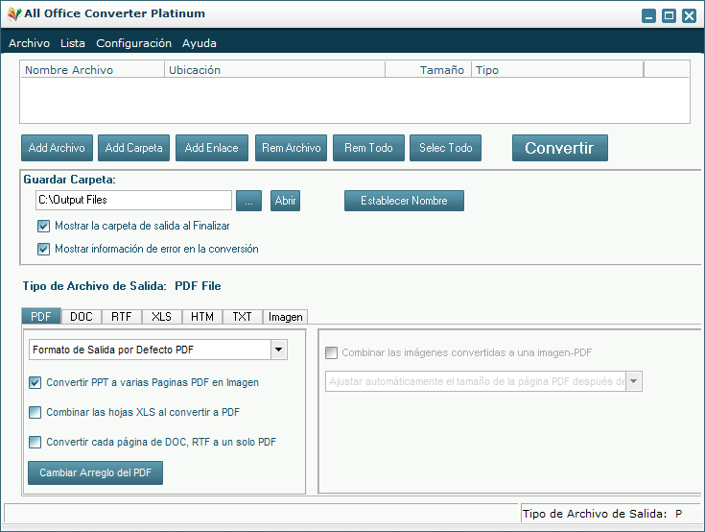Click the Cambiar Arreglo del PDF button
705x532 pixels.
95,473
